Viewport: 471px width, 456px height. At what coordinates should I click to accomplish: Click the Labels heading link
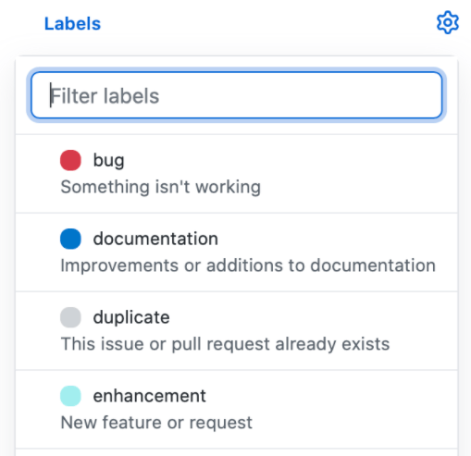click(x=73, y=24)
